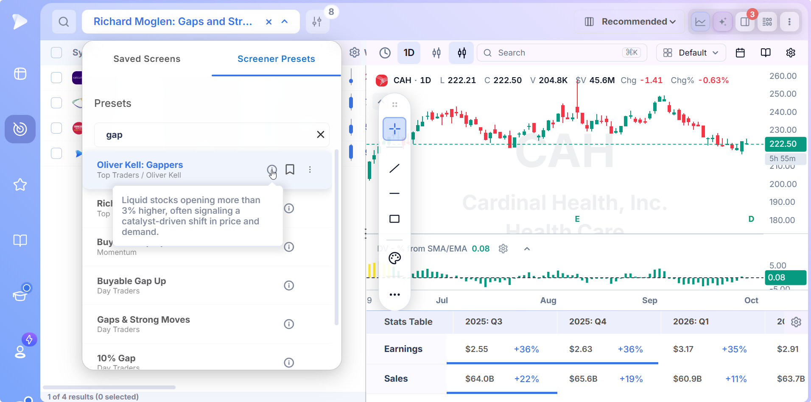Screen dimensions: 811x402
Task: Clear the 'gap' preset search text
Action: coord(321,135)
